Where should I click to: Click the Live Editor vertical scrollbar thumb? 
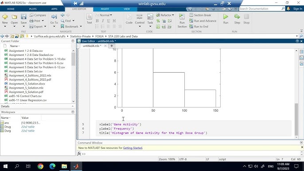296,119
